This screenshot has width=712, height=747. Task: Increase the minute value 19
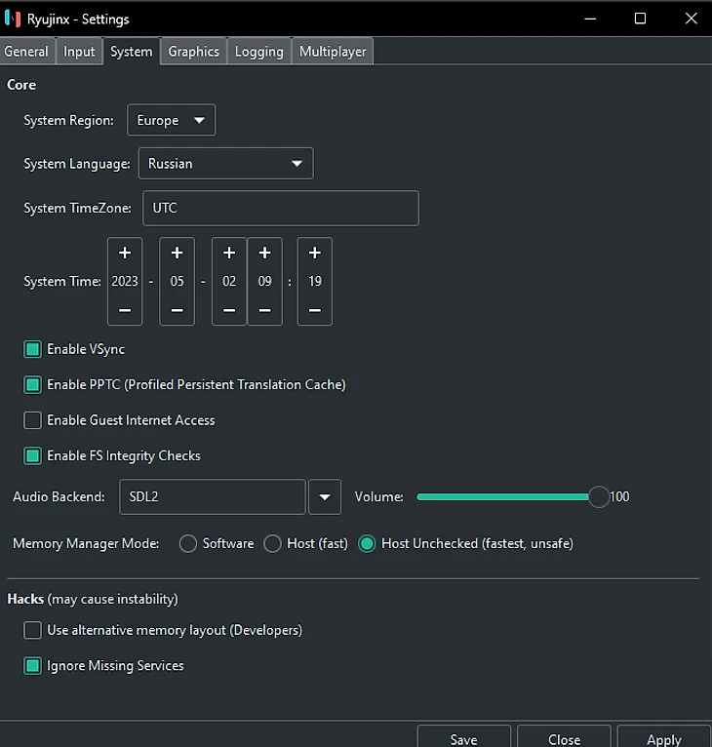314,253
